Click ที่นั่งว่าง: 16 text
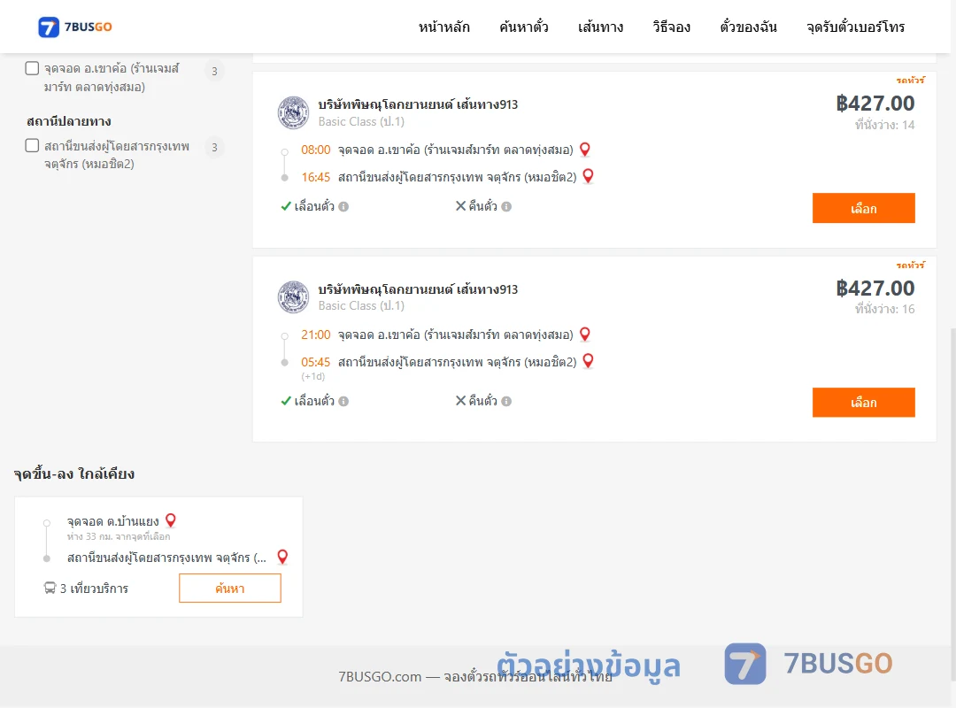The image size is (956, 708). [884, 309]
